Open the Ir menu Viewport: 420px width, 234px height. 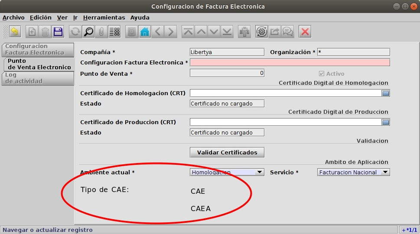pos(75,18)
